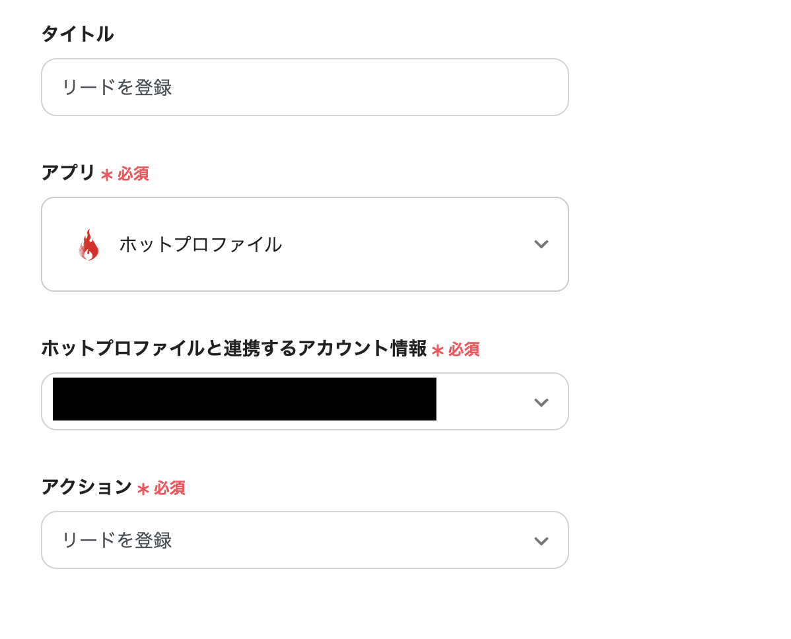
Task: Click the blacked-out account name
Action: [x=244, y=399]
